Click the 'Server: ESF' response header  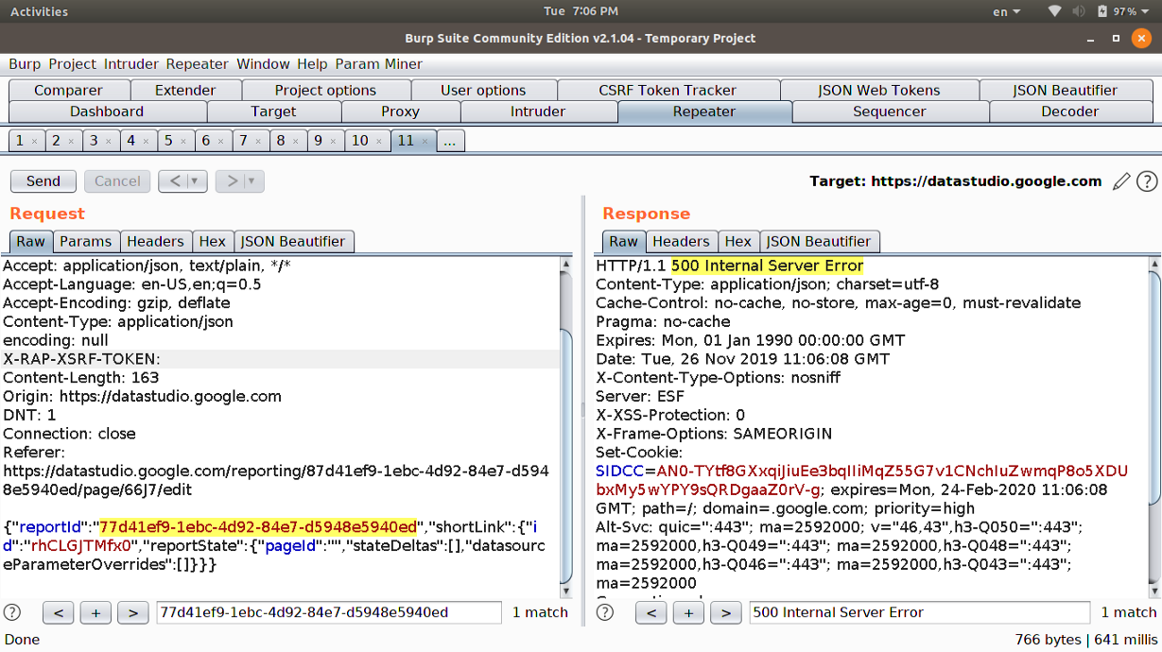click(x=640, y=396)
